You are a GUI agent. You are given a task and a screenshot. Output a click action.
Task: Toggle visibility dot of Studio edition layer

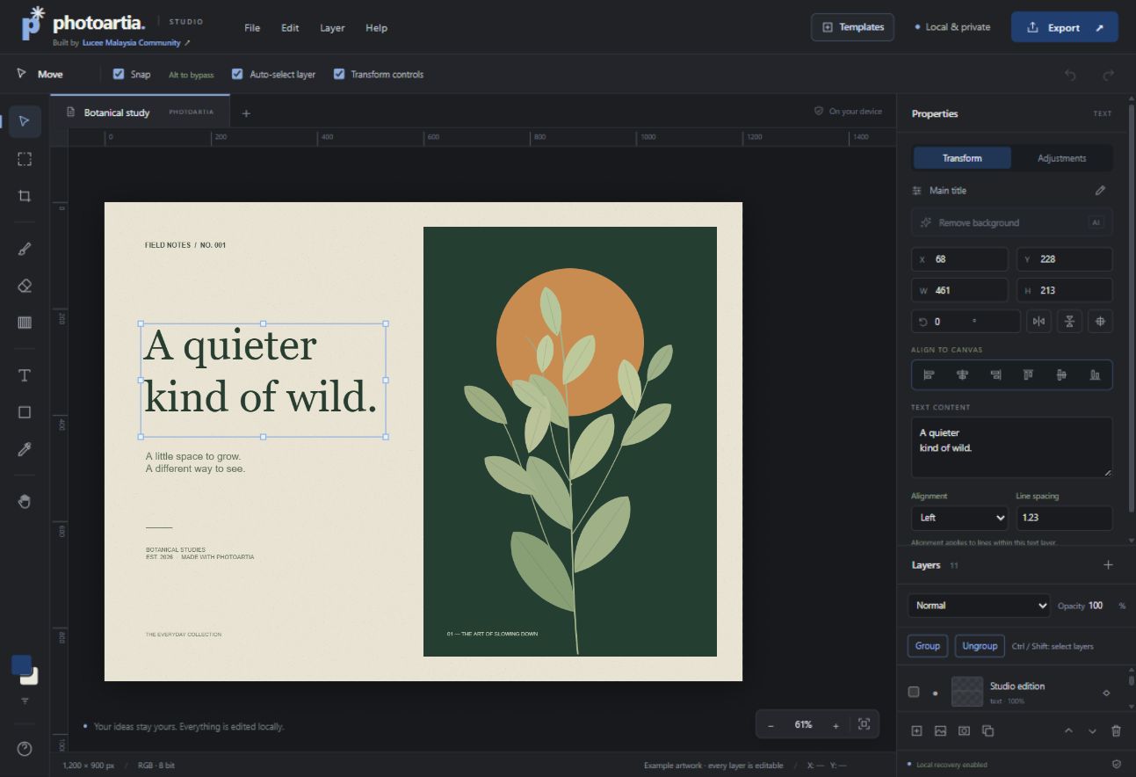935,693
